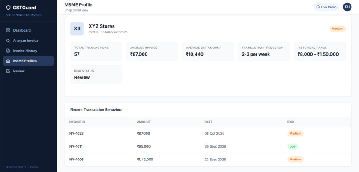Click the clock icon in Live Demo badge

[x=318, y=7]
